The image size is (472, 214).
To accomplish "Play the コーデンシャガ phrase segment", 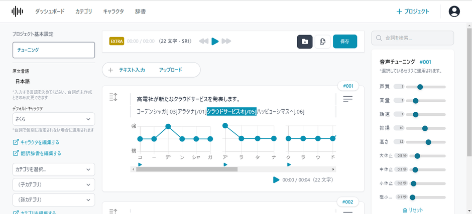I will tap(140, 164).
